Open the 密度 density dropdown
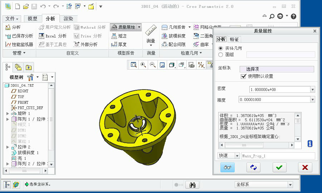This screenshot has width=322, height=193. pyautogui.click(x=312, y=90)
